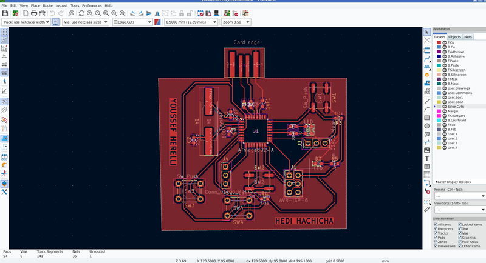Screen dimensions: 486x263
Task: Click the Print icon in toolbar
Action: pos(34,13)
